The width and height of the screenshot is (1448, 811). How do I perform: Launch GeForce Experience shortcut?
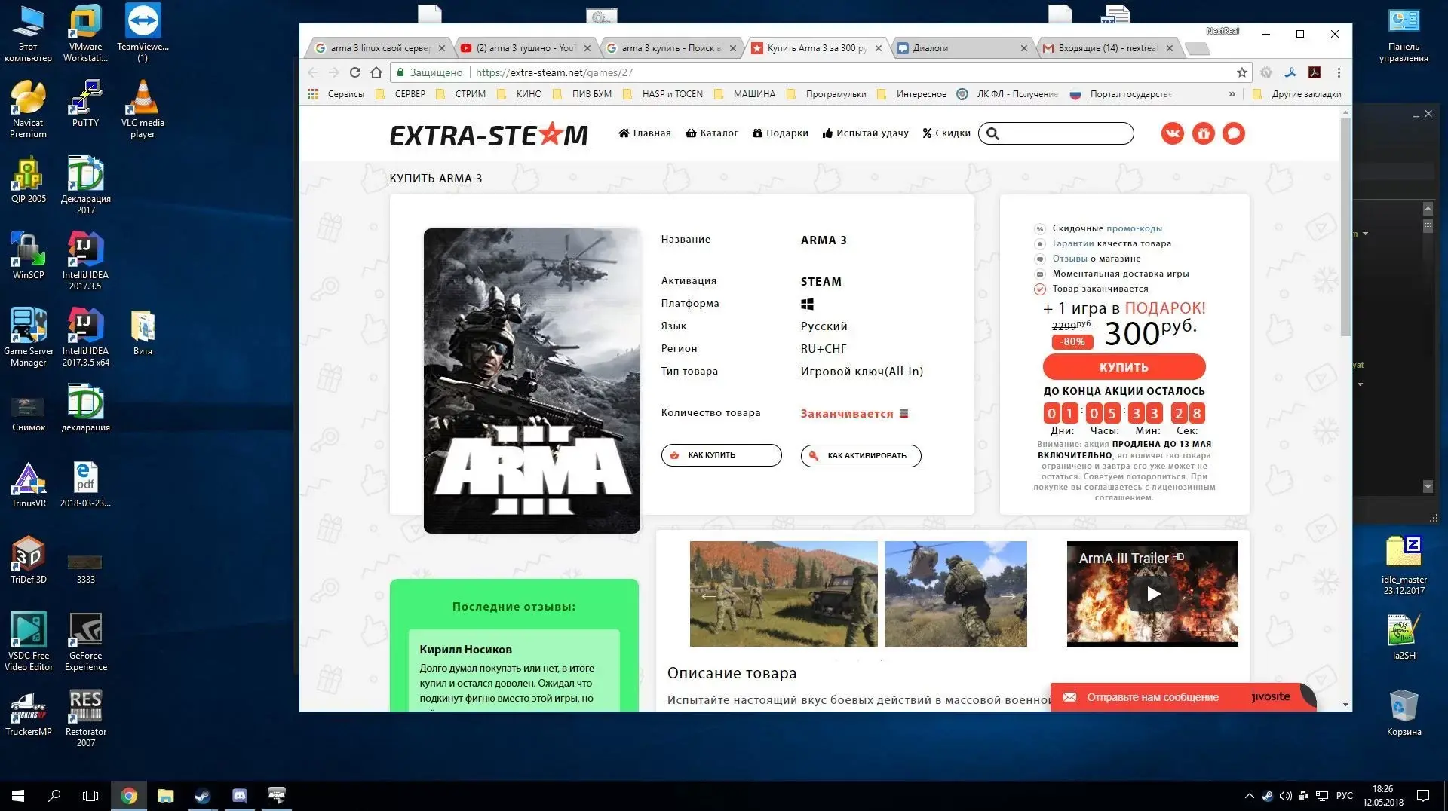tap(85, 642)
